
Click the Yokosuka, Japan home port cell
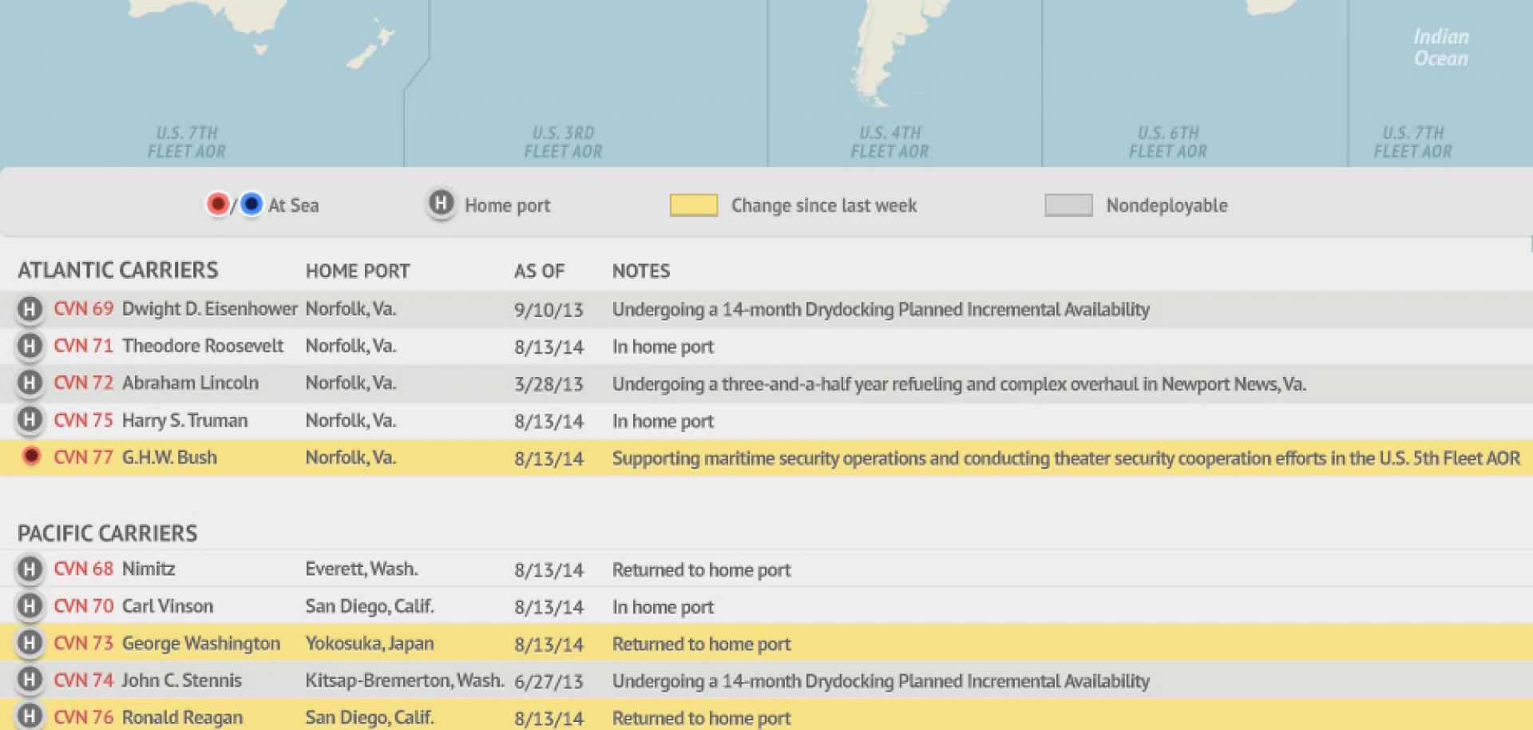pos(370,644)
